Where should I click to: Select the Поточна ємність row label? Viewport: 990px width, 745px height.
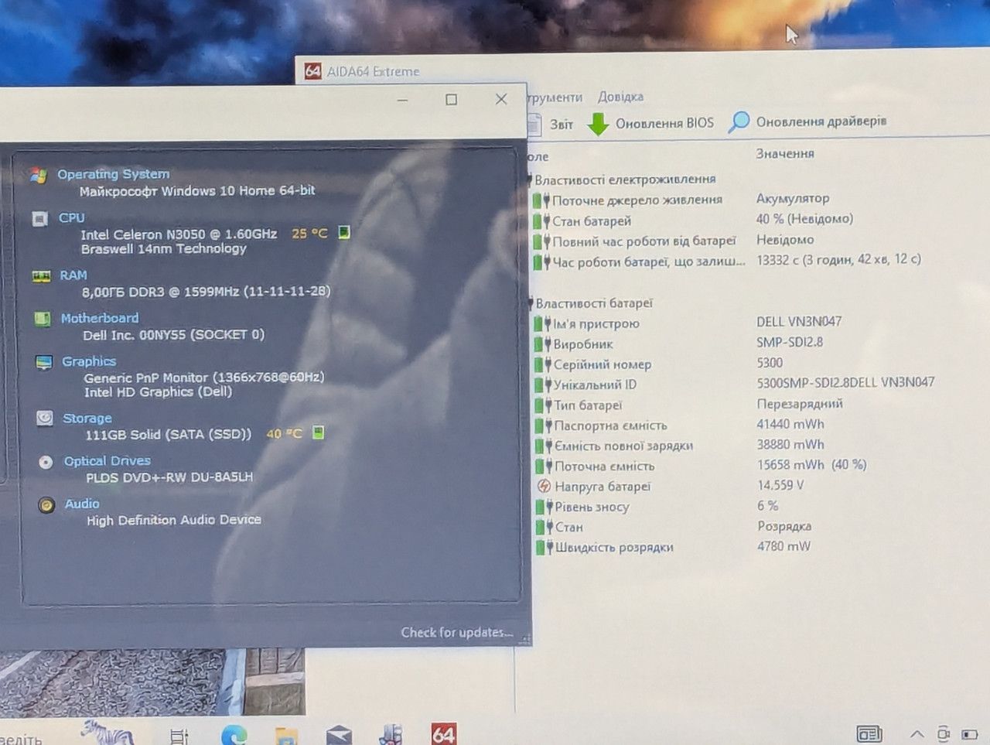coord(605,466)
